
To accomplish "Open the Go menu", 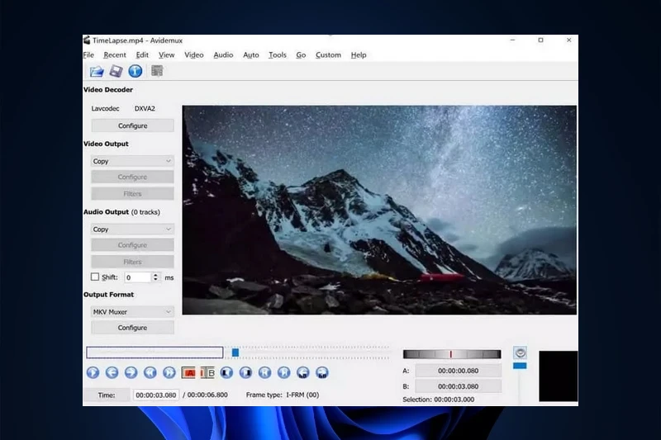I will pos(301,54).
